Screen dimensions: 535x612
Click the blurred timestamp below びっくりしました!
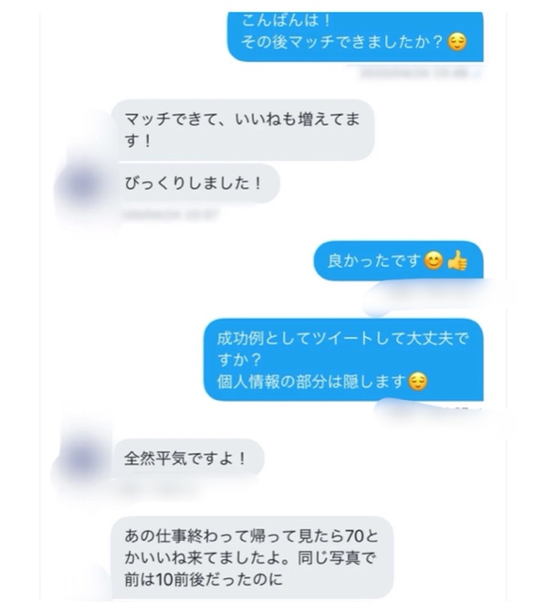point(171,215)
